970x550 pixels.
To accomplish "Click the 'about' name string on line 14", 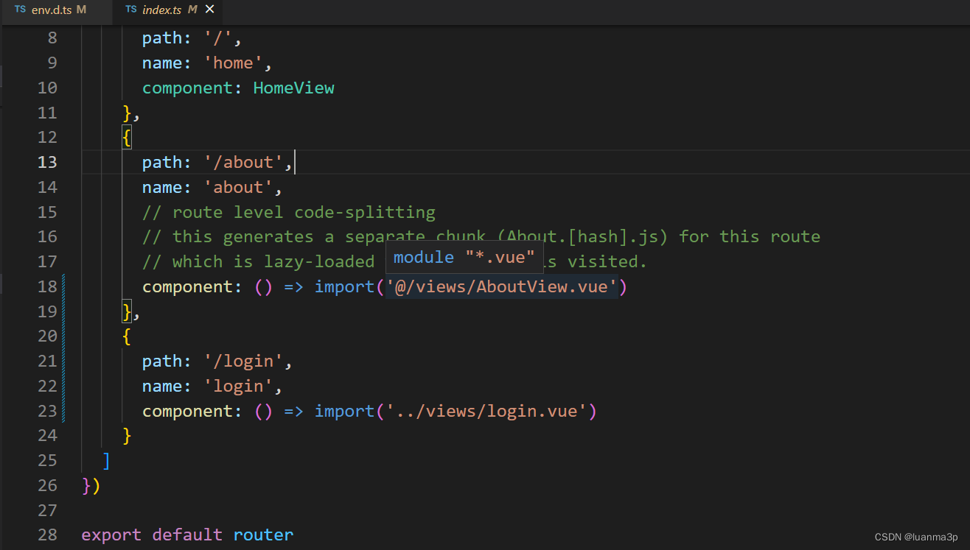I will click(x=238, y=187).
